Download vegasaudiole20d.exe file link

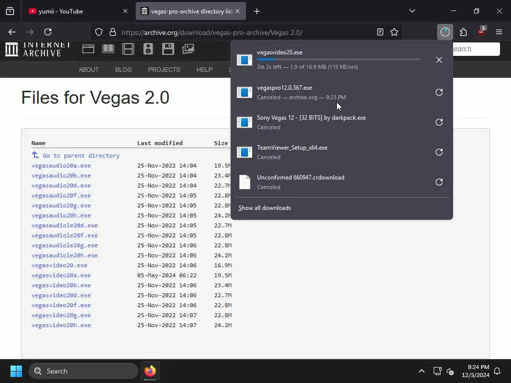[x=64, y=225]
